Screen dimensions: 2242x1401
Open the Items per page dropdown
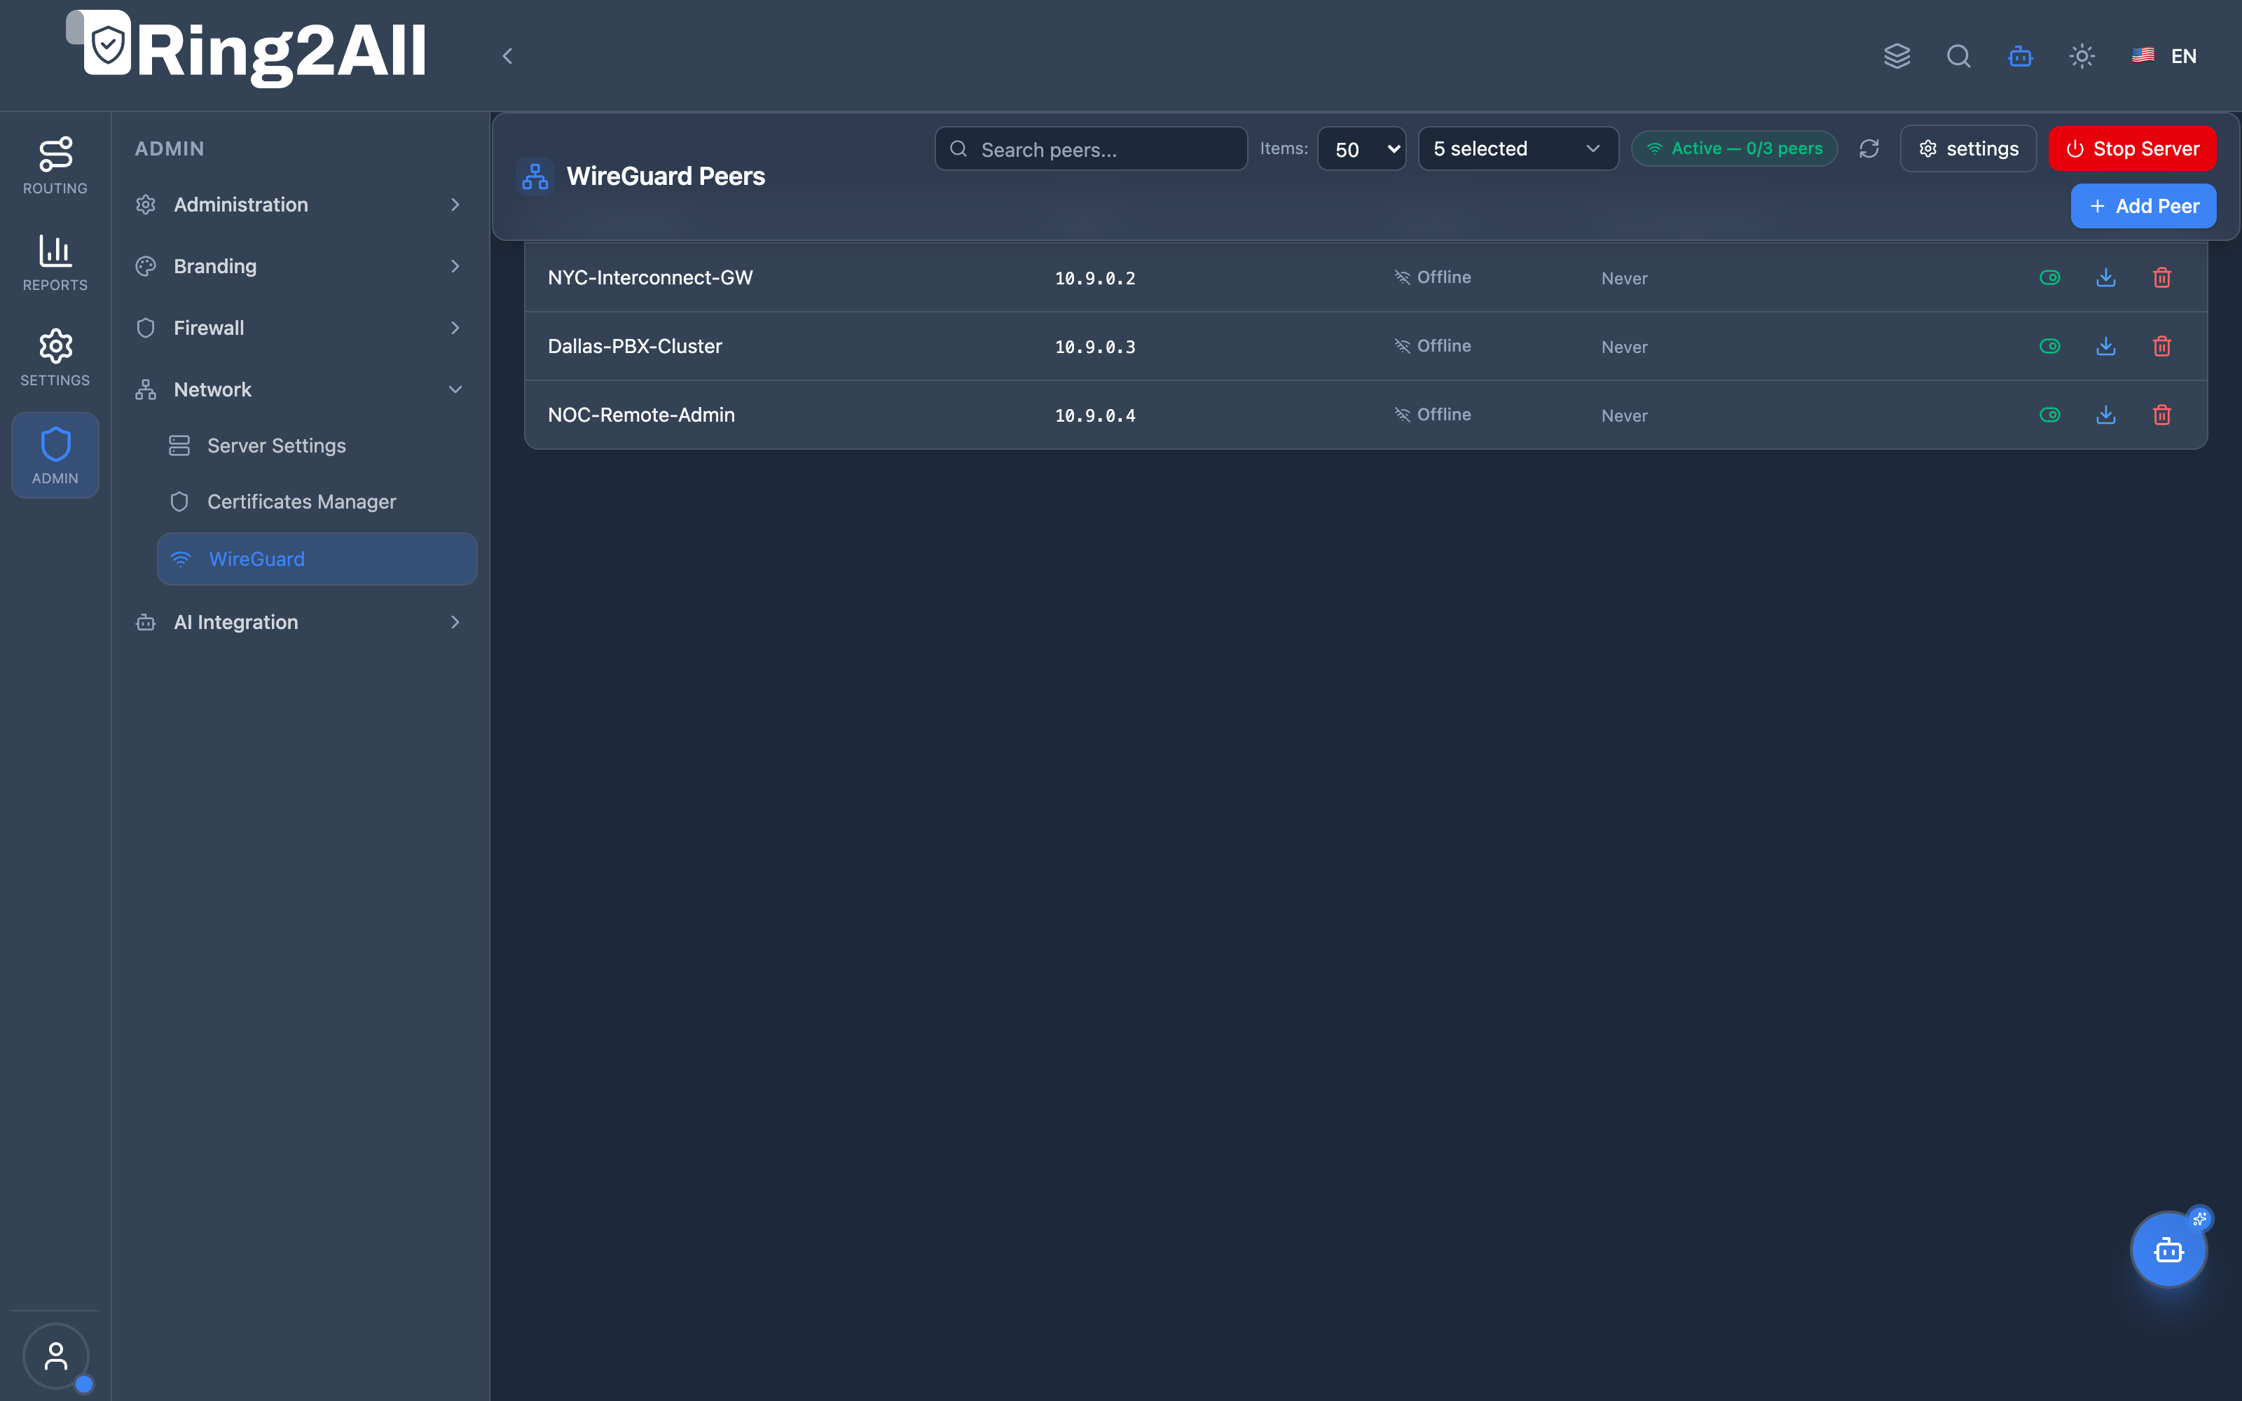1361,149
